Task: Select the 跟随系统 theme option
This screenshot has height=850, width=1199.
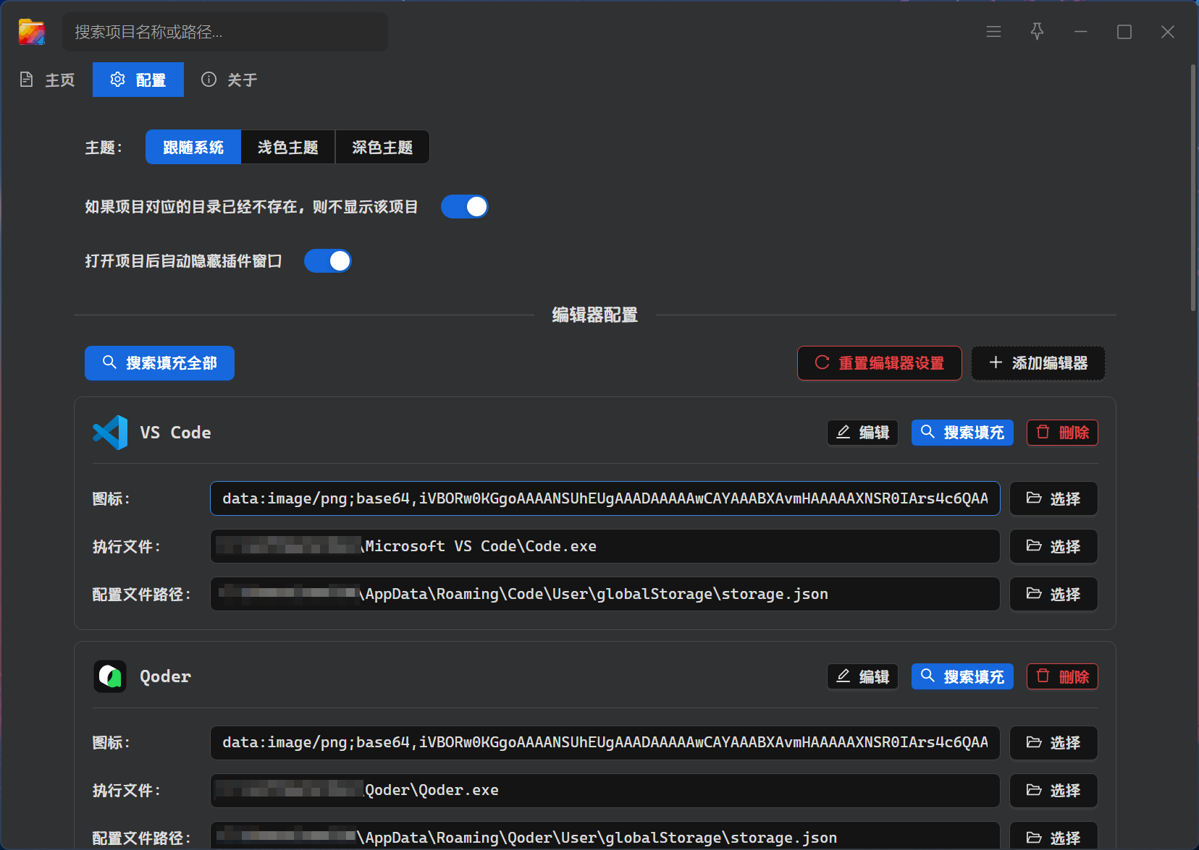Action: (x=193, y=148)
